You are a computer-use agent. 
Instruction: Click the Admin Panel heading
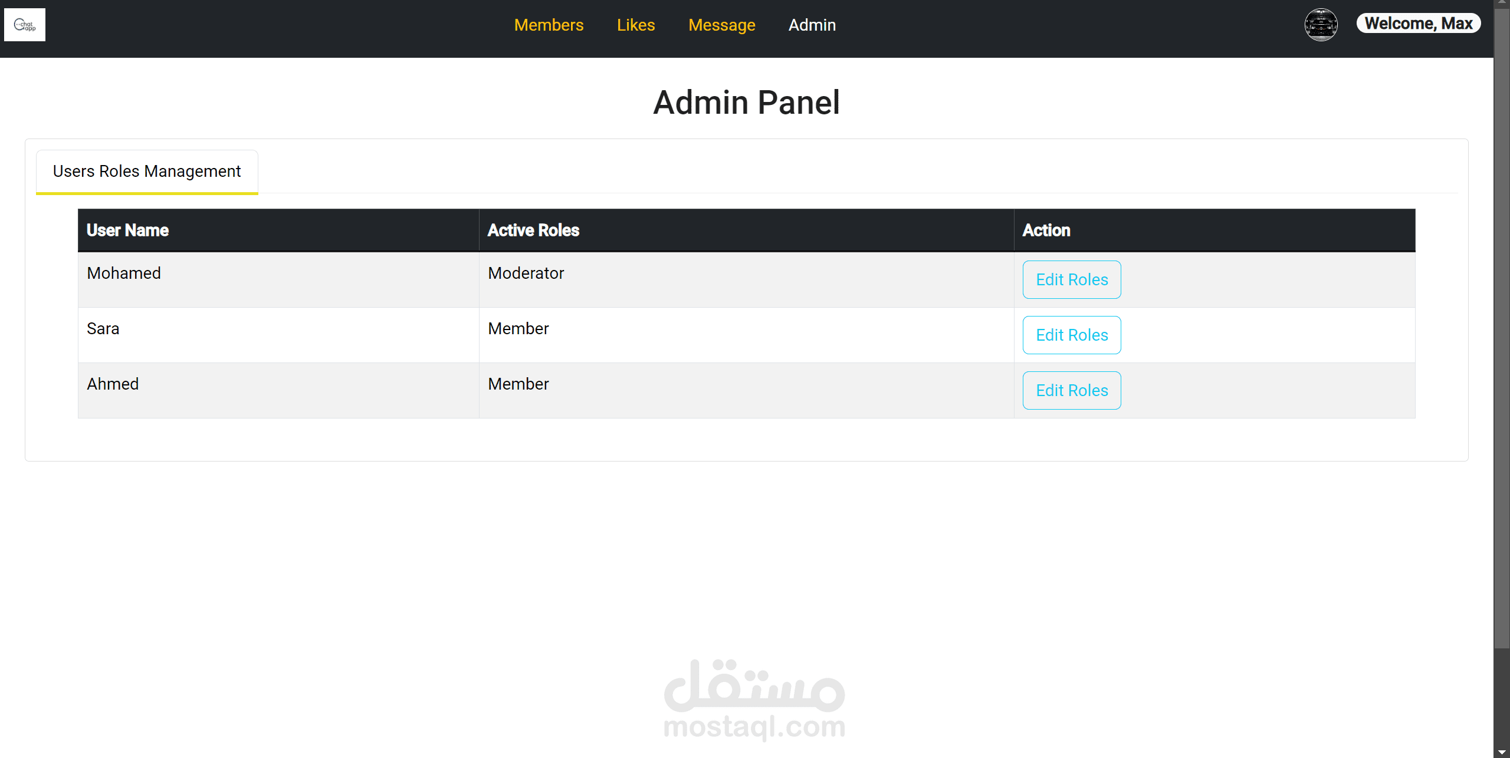coord(746,103)
